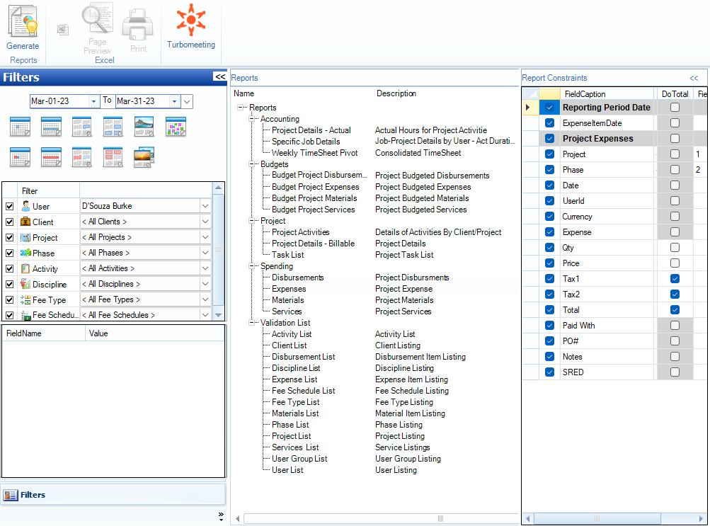
Task: Click the Generate Reports icon
Action: click(23, 22)
